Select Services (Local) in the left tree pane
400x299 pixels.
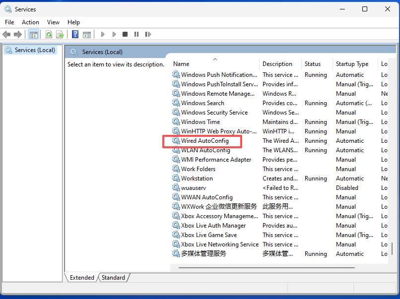(x=34, y=50)
